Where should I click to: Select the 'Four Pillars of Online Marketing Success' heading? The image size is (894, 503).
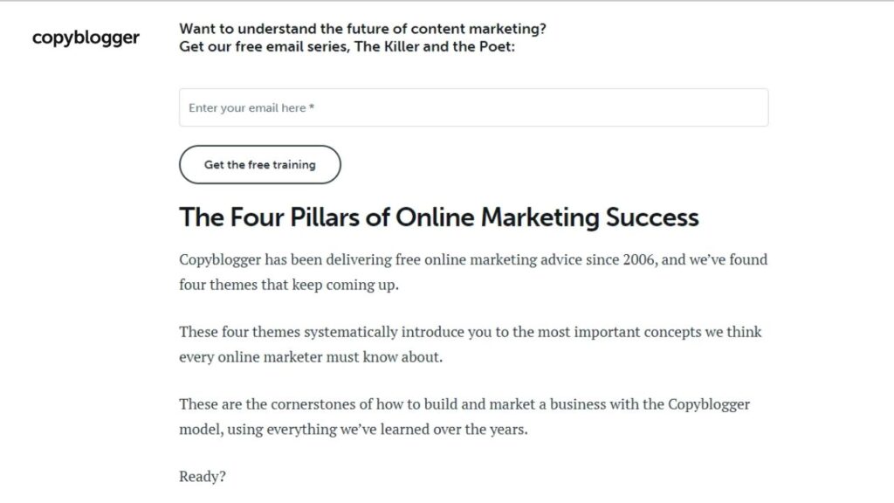click(439, 217)
